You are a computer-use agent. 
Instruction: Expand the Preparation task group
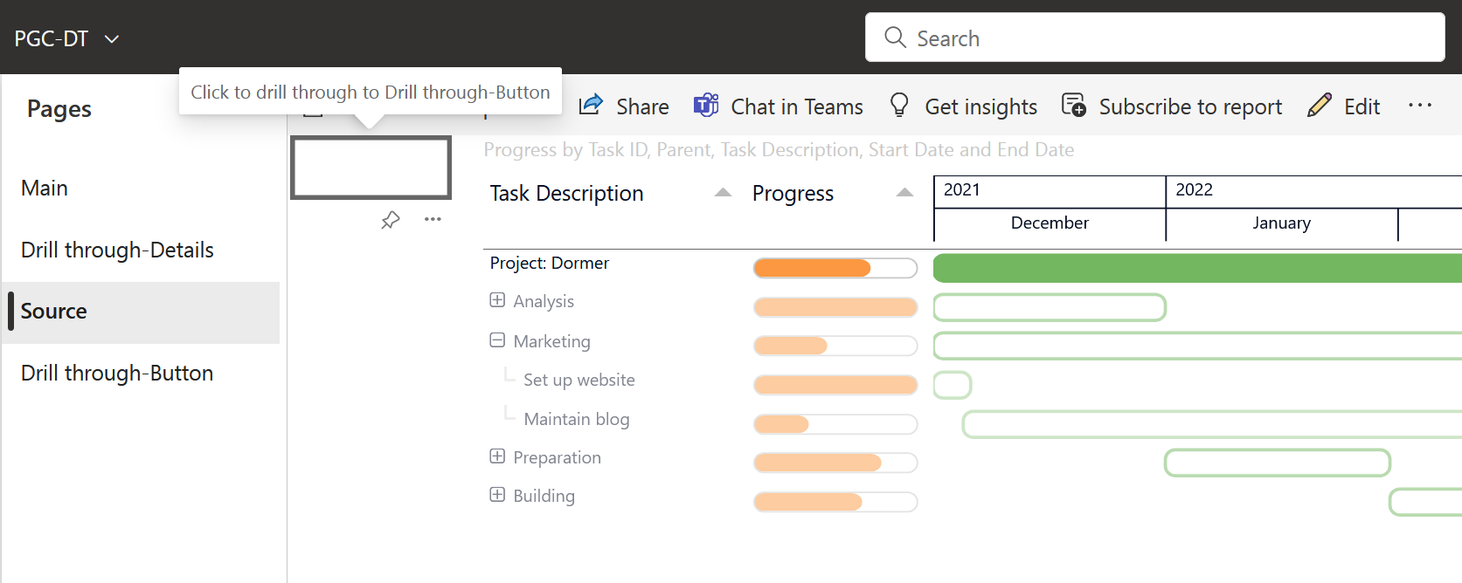coord(497,456)
